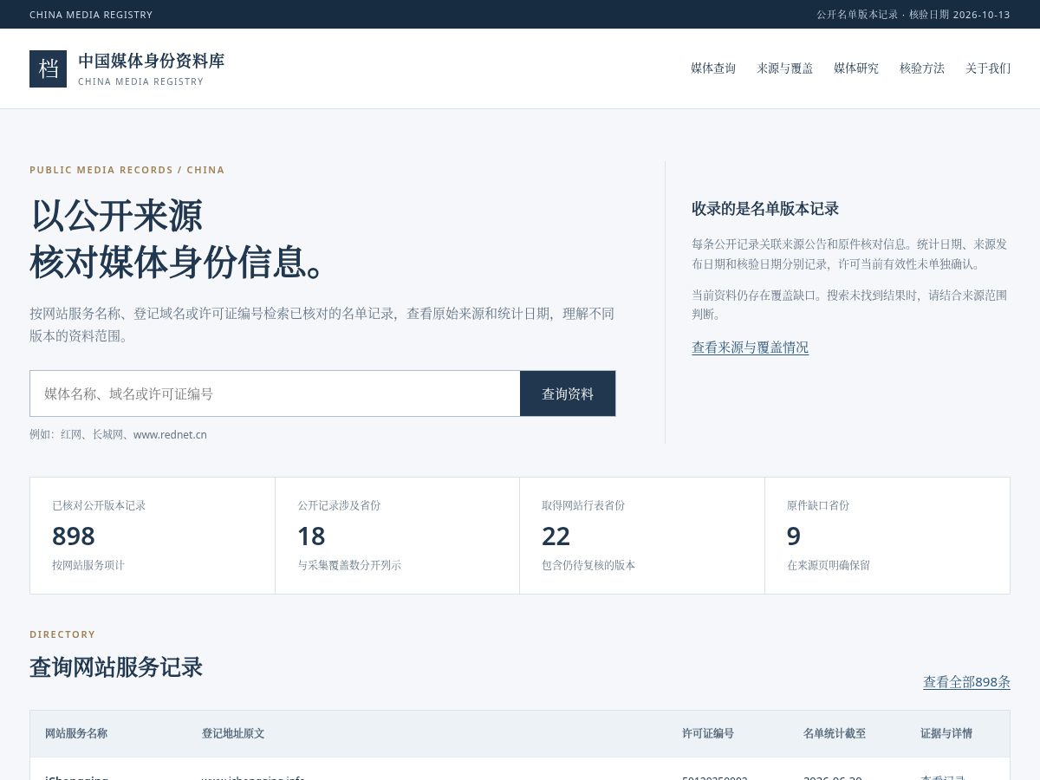Click the 公开记录涉及省份 18 stat card
The image size is (1040, 780).
tap(397, 536)
